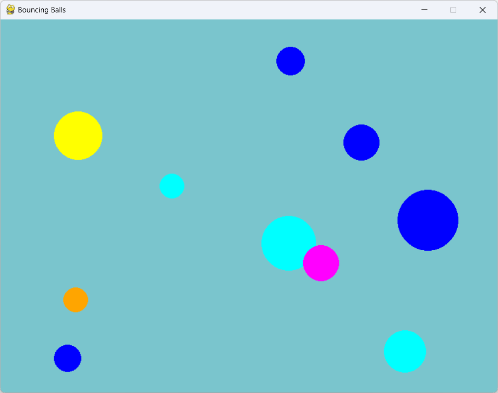Click the cyan ball nearest the bottom edge
This screenshot has height=393, width=498.
click(x=405, y=351)
